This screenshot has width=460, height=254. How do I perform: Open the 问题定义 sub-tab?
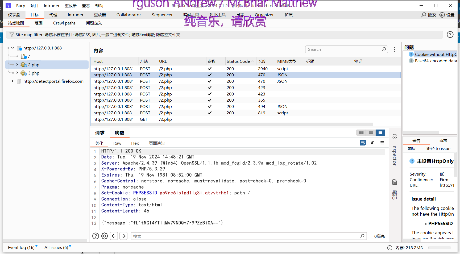tap(94, 23)
